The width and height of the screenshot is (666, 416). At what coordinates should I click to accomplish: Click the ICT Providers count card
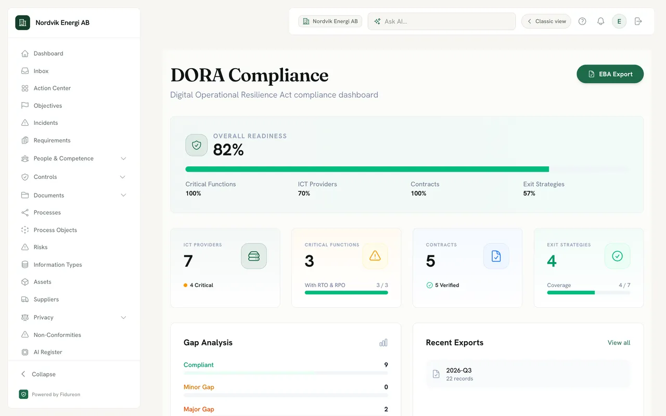pyautogui.click(x=225, y=268)
